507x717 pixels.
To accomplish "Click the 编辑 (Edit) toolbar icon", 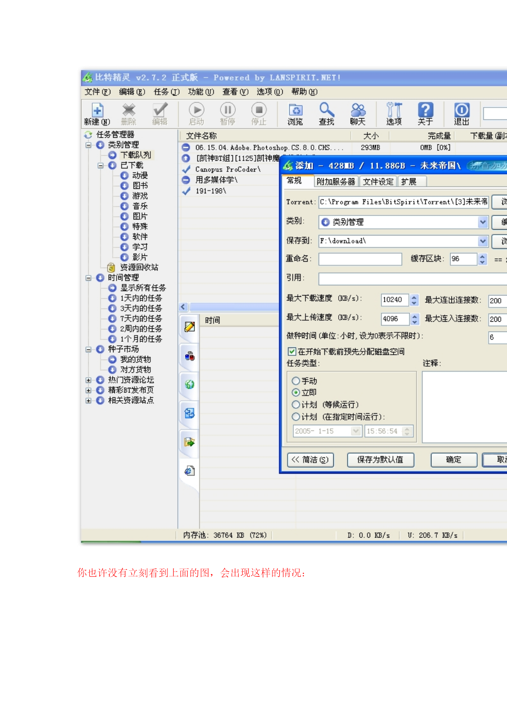I will [x=160, y=114].
